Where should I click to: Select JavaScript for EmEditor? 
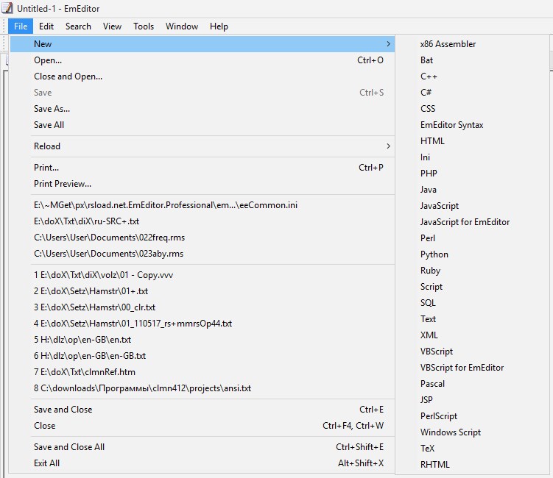473,222
